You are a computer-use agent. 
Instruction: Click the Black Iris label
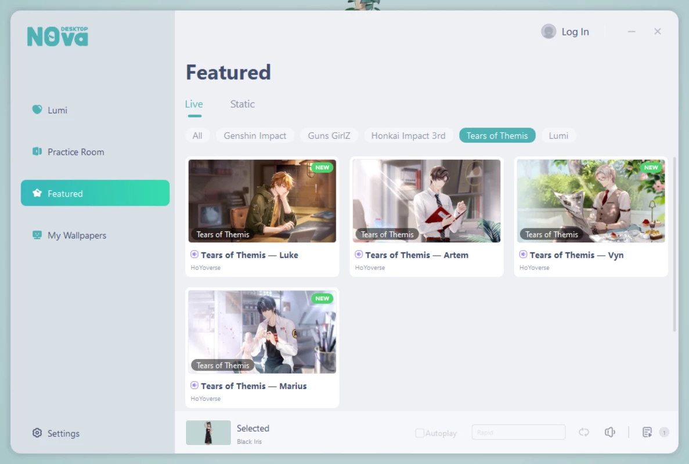[x=249, y=441]
